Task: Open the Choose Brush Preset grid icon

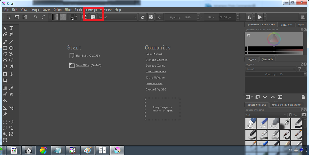Action: (x=93, y=17)
